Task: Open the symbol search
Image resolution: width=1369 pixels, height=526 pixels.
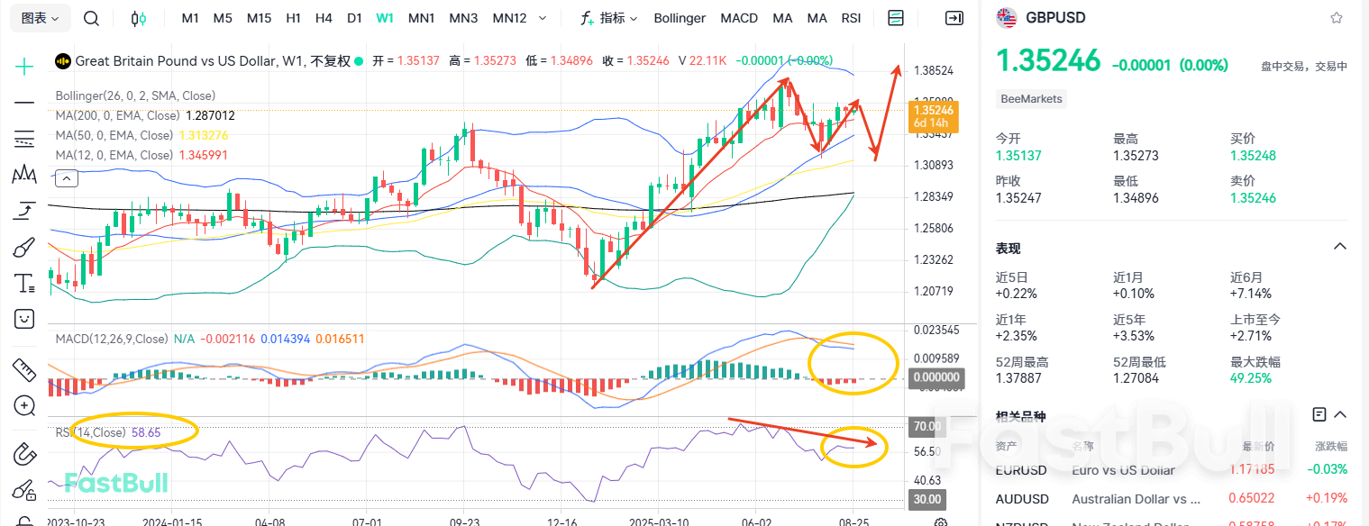Action: (x=90, y=17)
